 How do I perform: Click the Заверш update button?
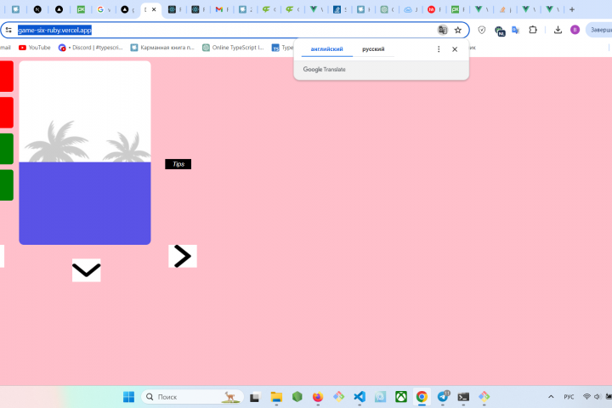click(599, 30)
